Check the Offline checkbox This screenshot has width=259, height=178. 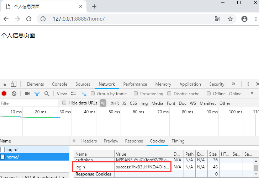point(208,93)
